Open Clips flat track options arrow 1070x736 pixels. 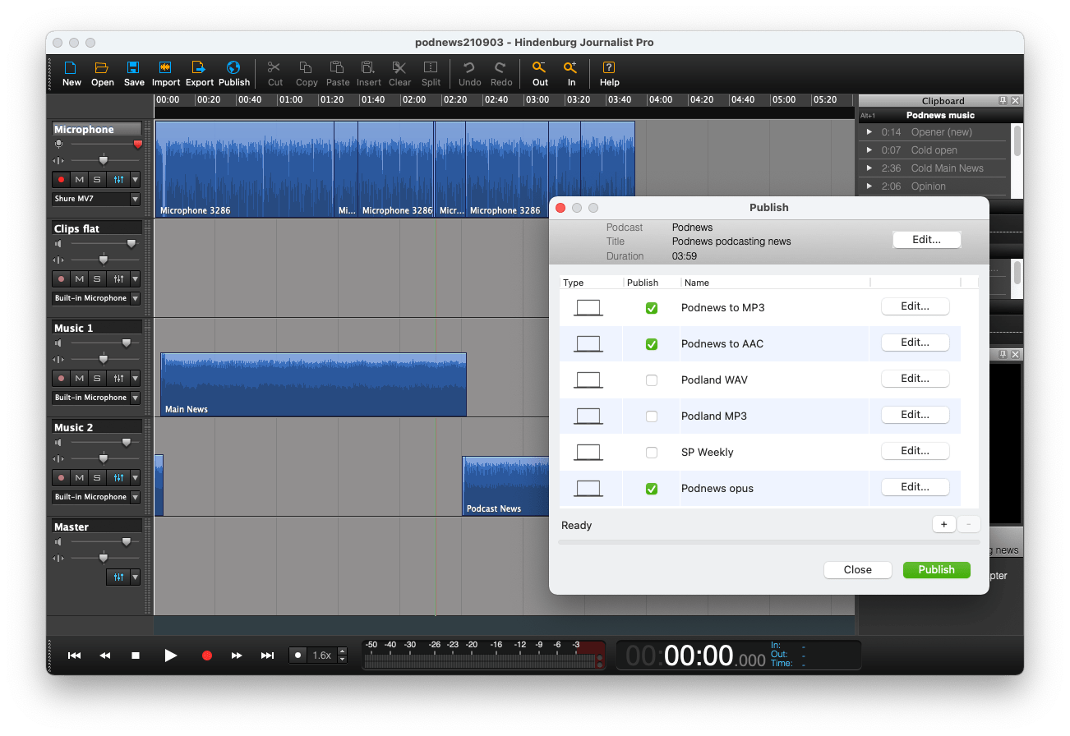(x=135, y=278)
